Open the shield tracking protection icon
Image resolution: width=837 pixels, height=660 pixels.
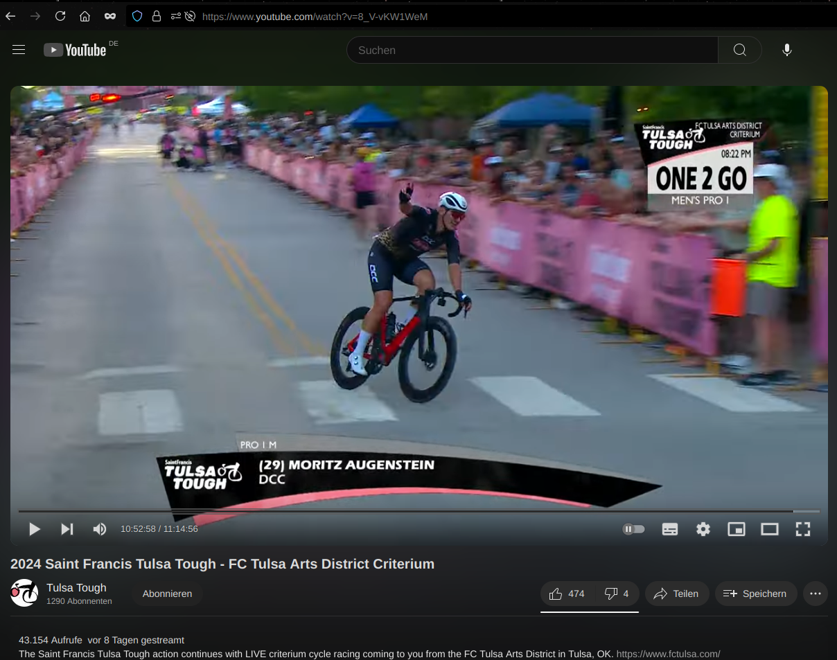tap(137, 16)
